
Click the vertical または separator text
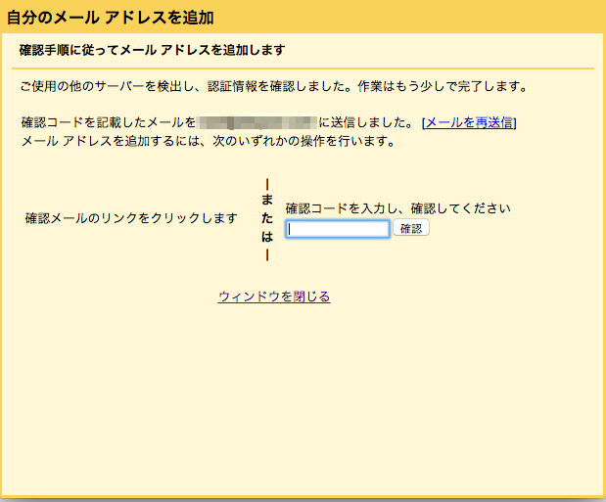pyautogui.click(x=267, y=219)
